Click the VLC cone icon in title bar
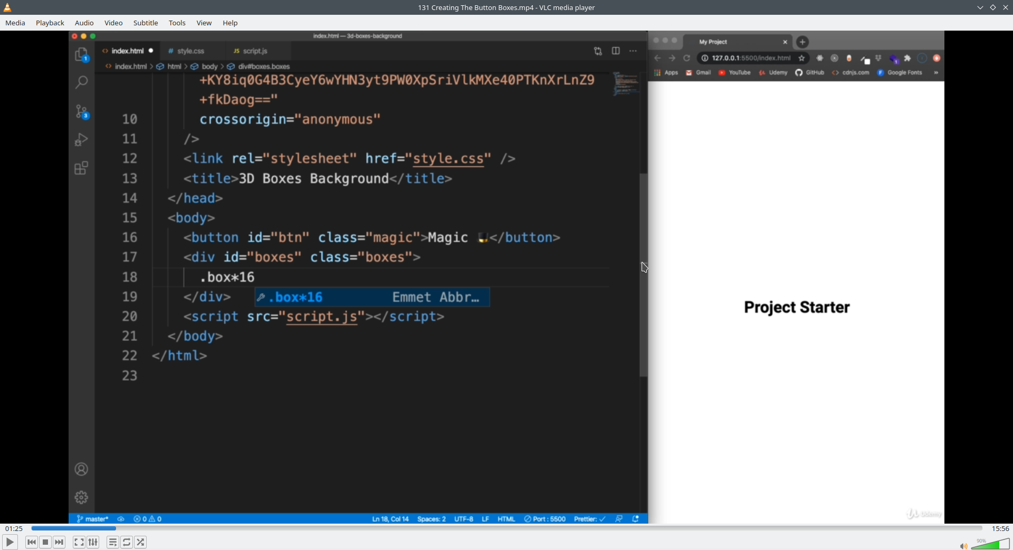 pyautogui.click(x=7, y=7)
